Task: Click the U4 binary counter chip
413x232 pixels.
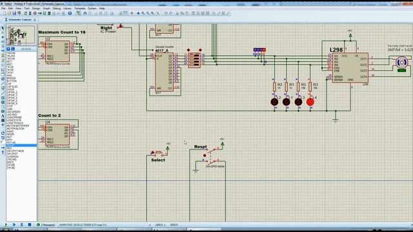Action: pos(57,135)
